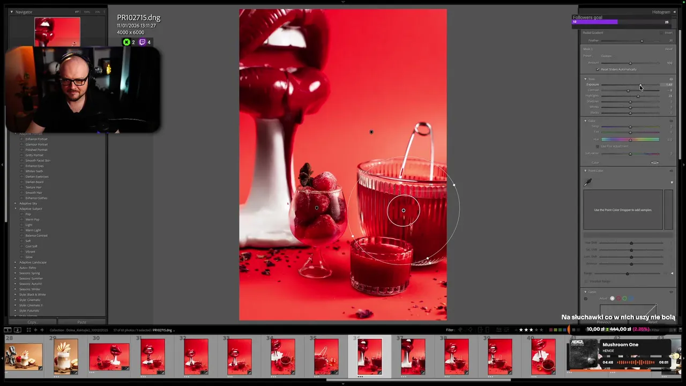Select second window button 2
The height and width of the screenshot is (386, 686).
coord(17,330)
